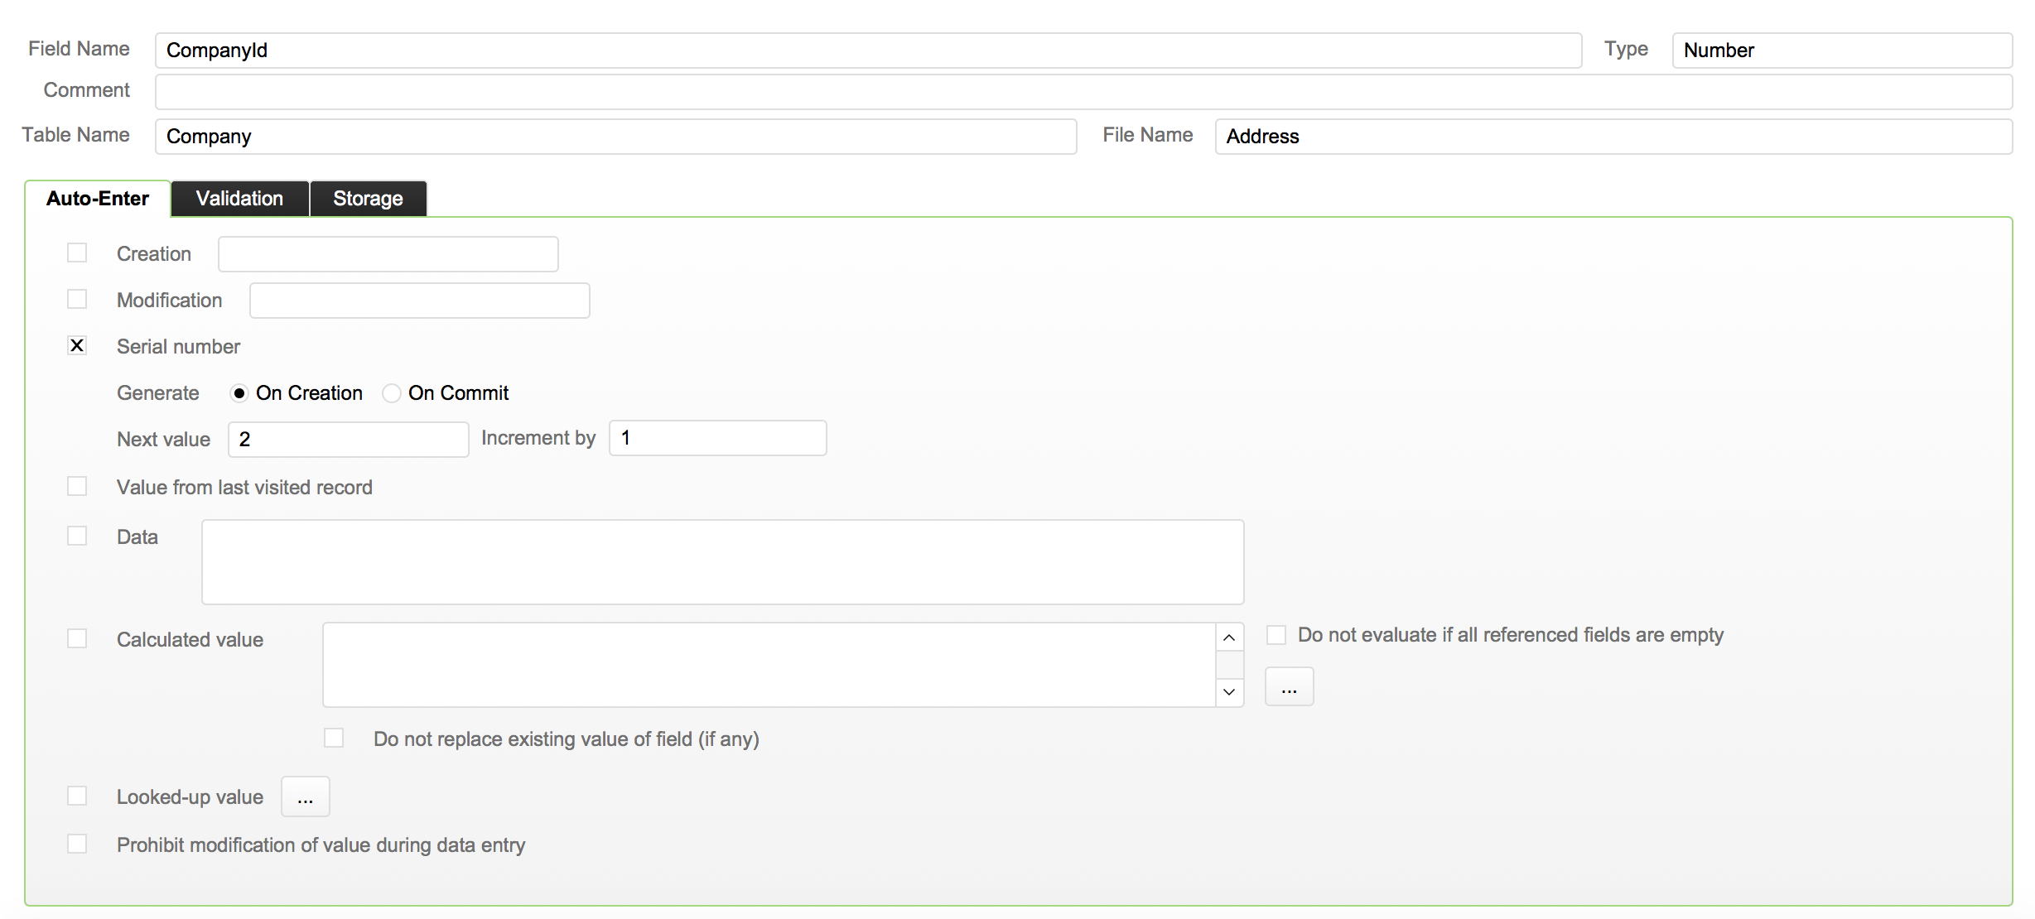Image resolution: width=2035 pixels, height=919 pixels.
Task: Select the On Commit radio button
Action: pyautogui.click(x=392, y=393)
